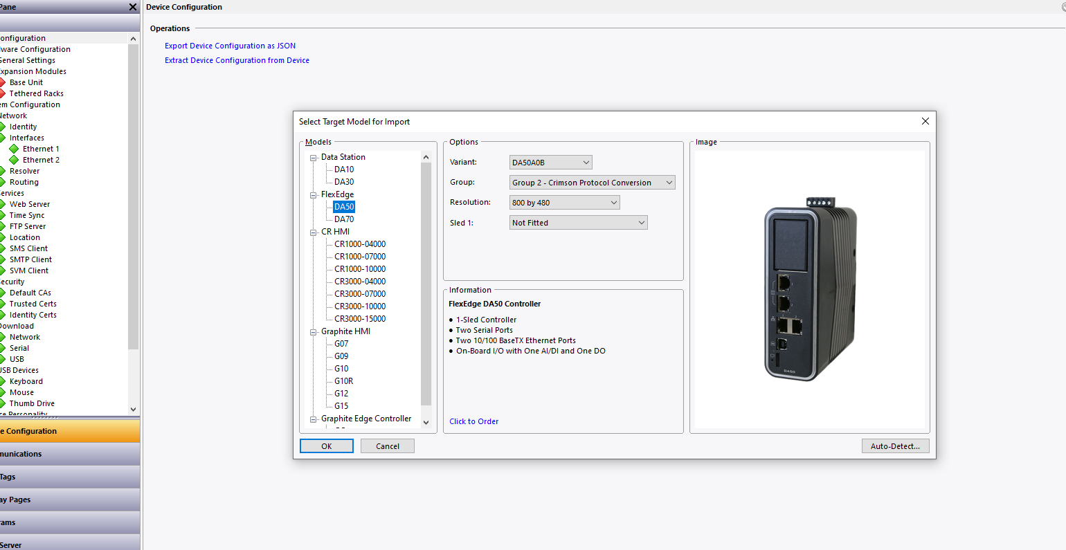The width and height of the screenshot is (1066, 550).
Task: Select CR3000-04000 model
Action: 360,282
